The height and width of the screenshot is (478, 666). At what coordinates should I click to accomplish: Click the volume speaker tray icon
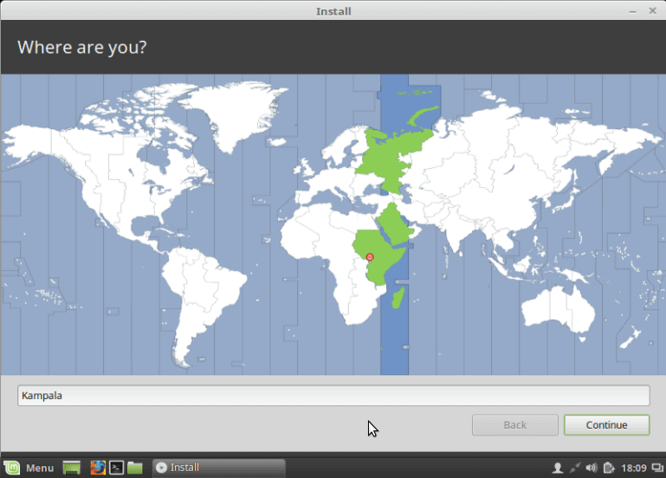coord(592,468)
